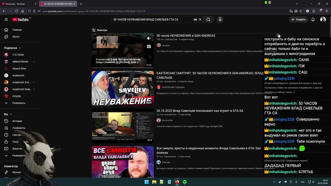Click the Создать create button
This screenshot has width=331, height=186.
tap(298, 19)
